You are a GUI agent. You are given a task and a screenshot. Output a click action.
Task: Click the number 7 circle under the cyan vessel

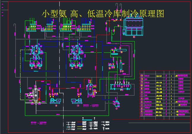(116, 108)
